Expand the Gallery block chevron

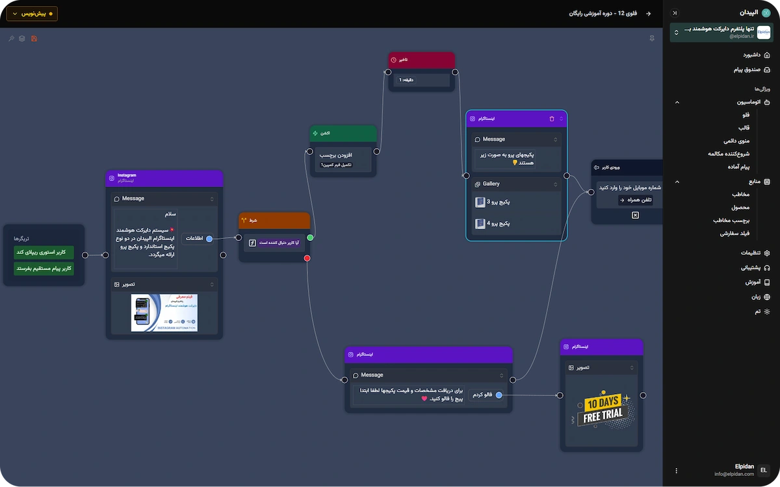coord(555,184)
